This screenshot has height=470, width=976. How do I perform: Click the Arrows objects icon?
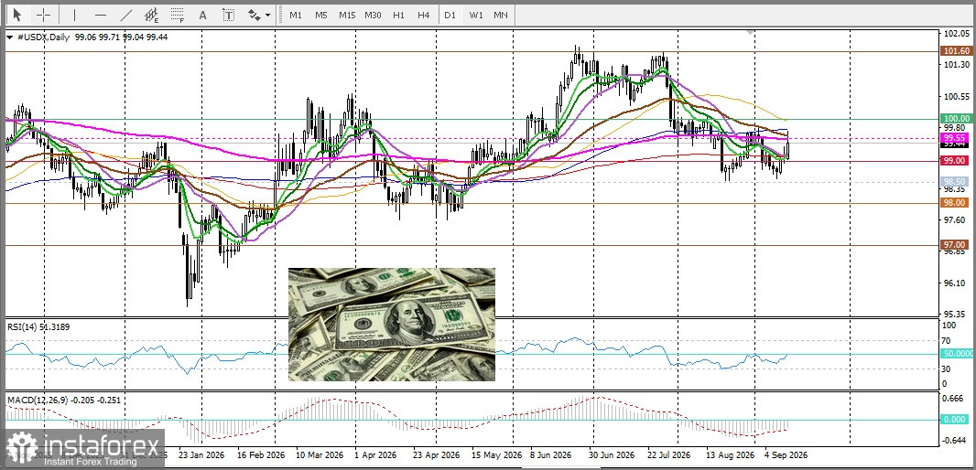click(254, 15)
